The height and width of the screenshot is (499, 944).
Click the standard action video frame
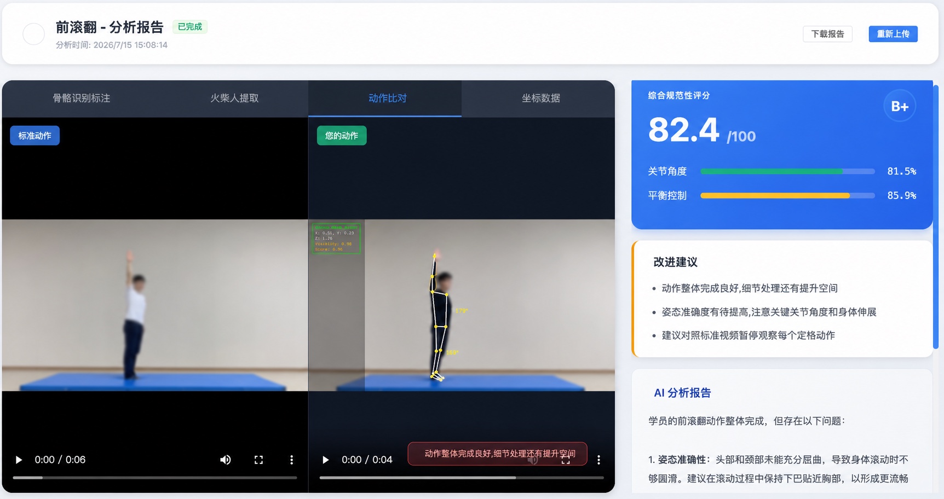point(155,305)
